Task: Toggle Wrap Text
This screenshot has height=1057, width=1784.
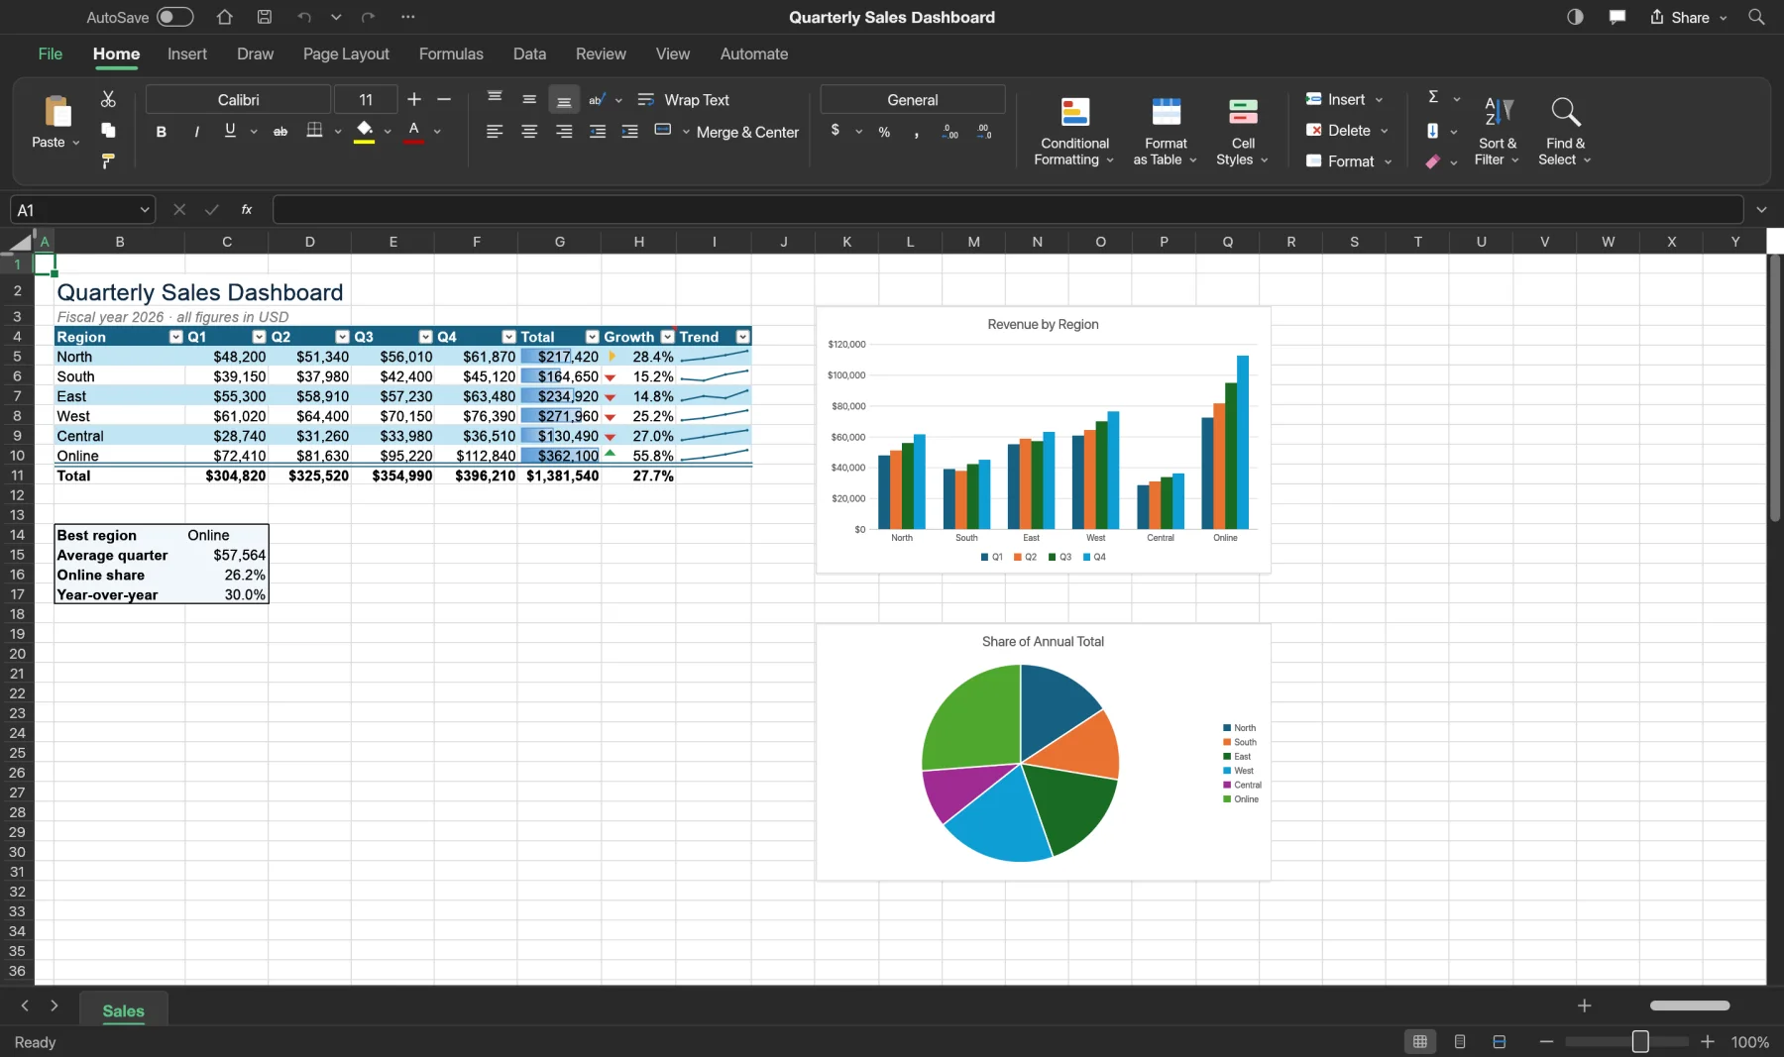Action: coord(683,100)
